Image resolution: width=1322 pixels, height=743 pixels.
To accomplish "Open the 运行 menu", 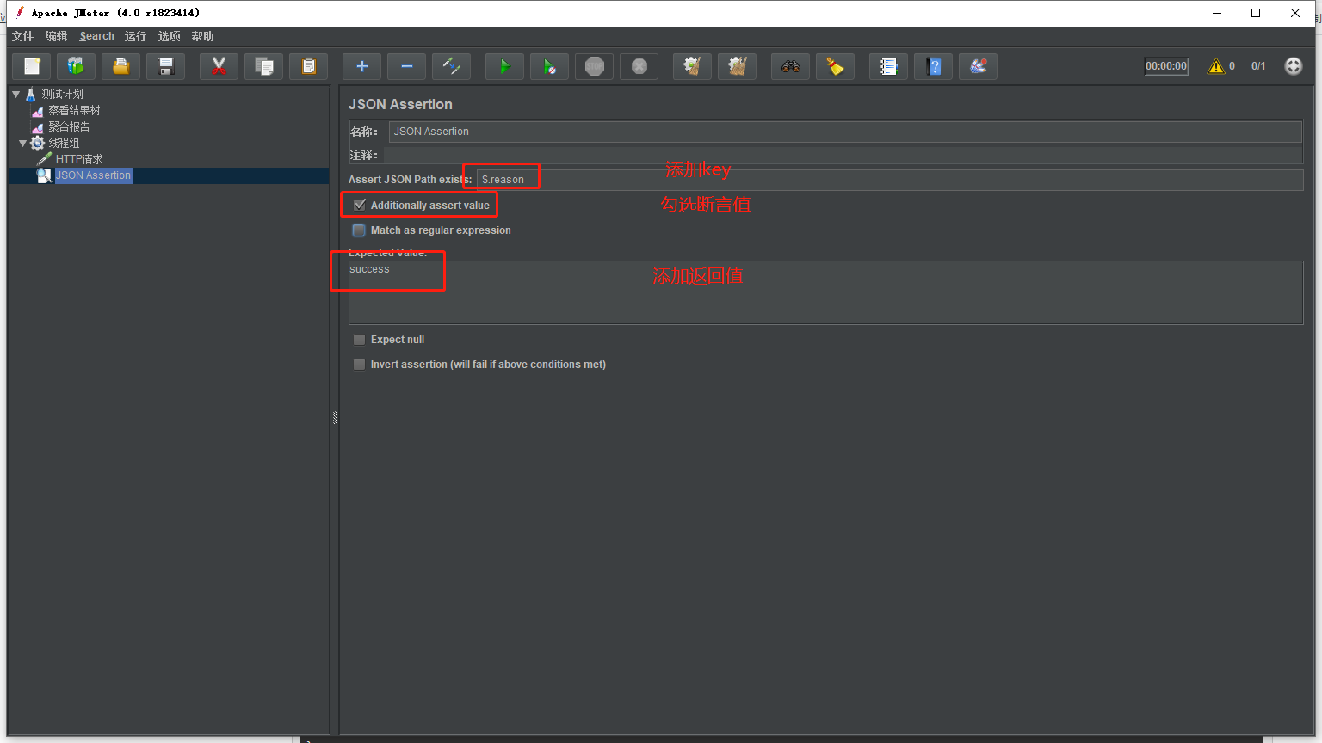I will coord(135,36).
